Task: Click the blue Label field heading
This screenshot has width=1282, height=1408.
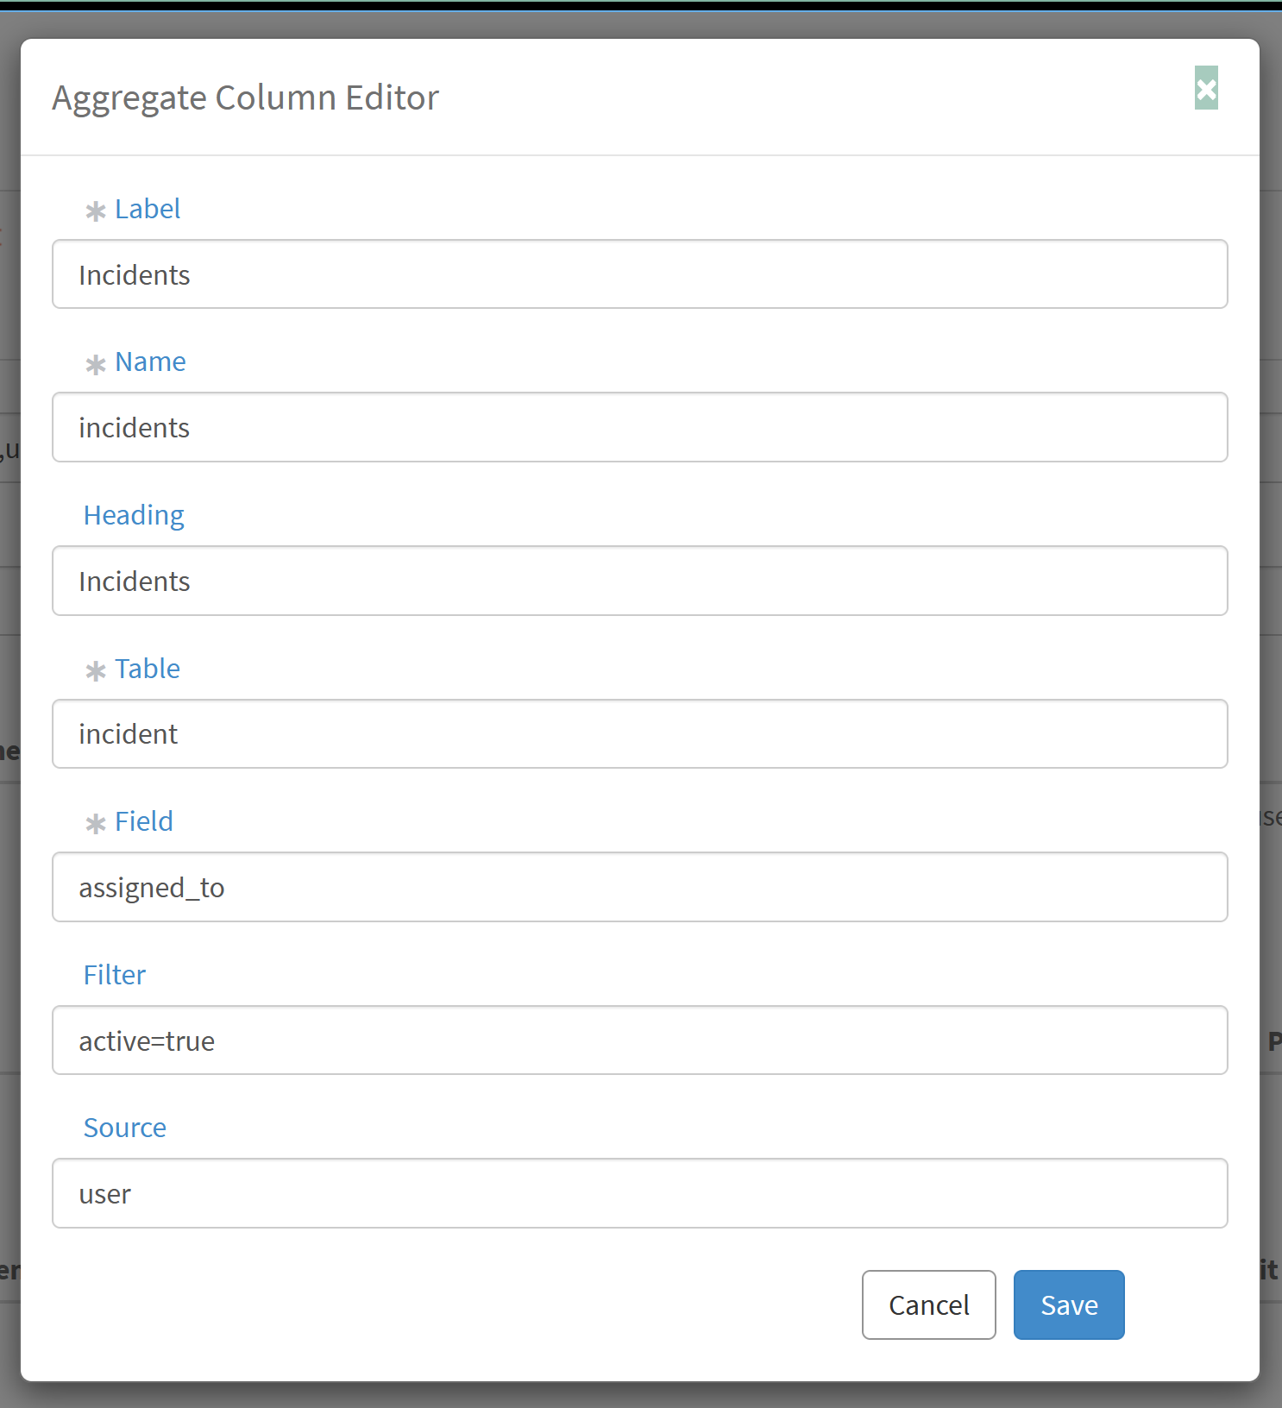Action: pos(148,209)
